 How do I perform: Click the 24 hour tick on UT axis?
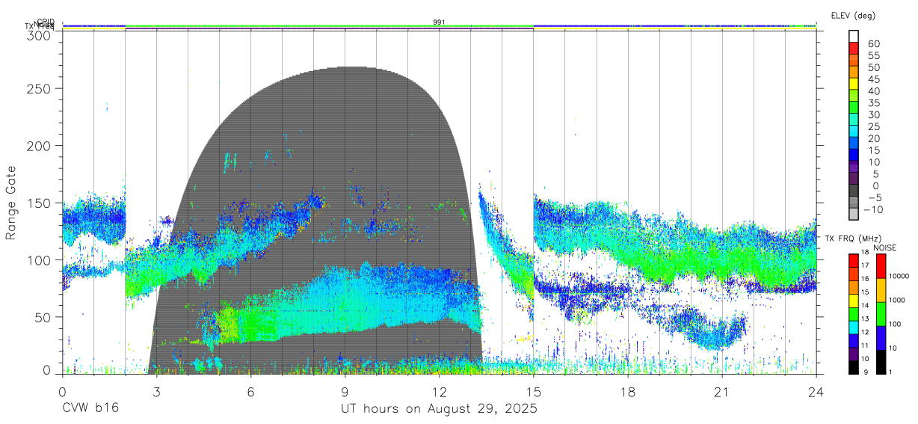tap(816, 391)
